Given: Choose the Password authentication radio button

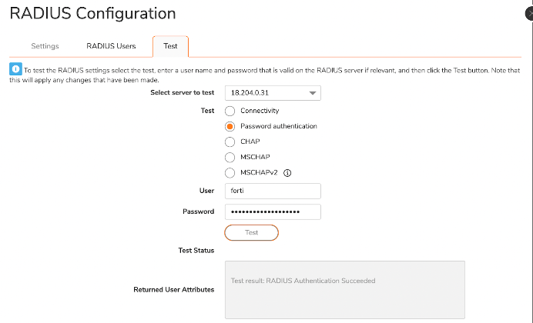Looking at the screenshot, I should 230,126.
